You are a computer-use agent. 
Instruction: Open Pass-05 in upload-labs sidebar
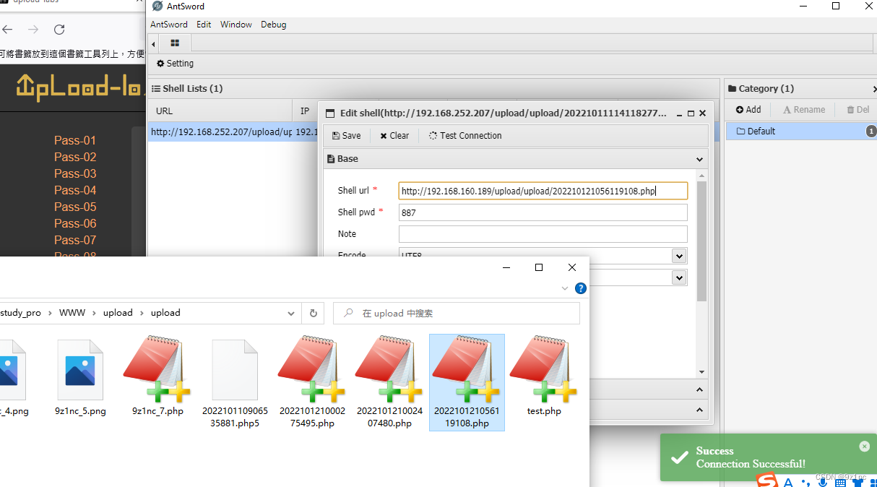75,207
